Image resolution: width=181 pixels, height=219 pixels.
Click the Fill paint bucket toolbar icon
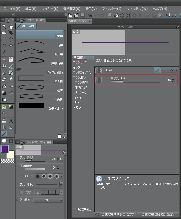pyautogui.click(x=116, y=15)
